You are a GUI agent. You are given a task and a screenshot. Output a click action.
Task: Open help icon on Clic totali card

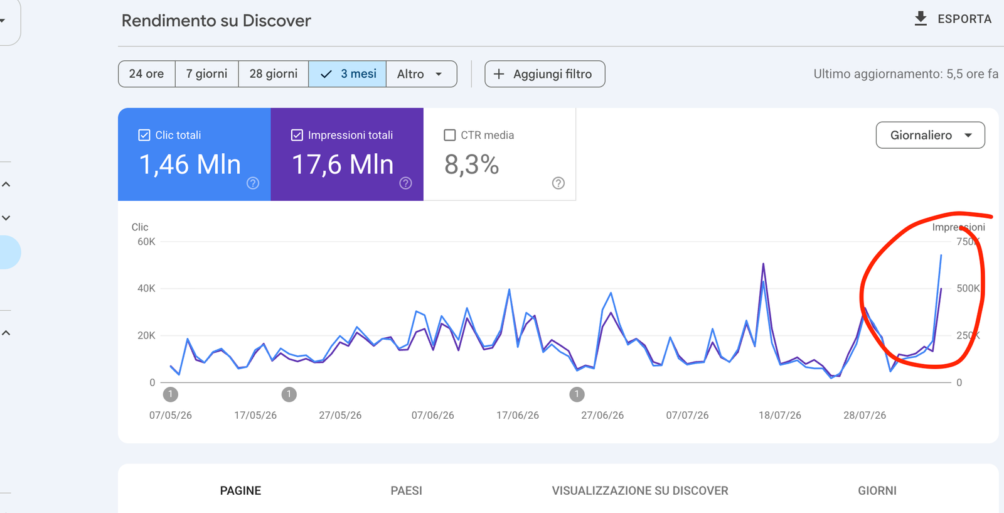tap(253, 183)
